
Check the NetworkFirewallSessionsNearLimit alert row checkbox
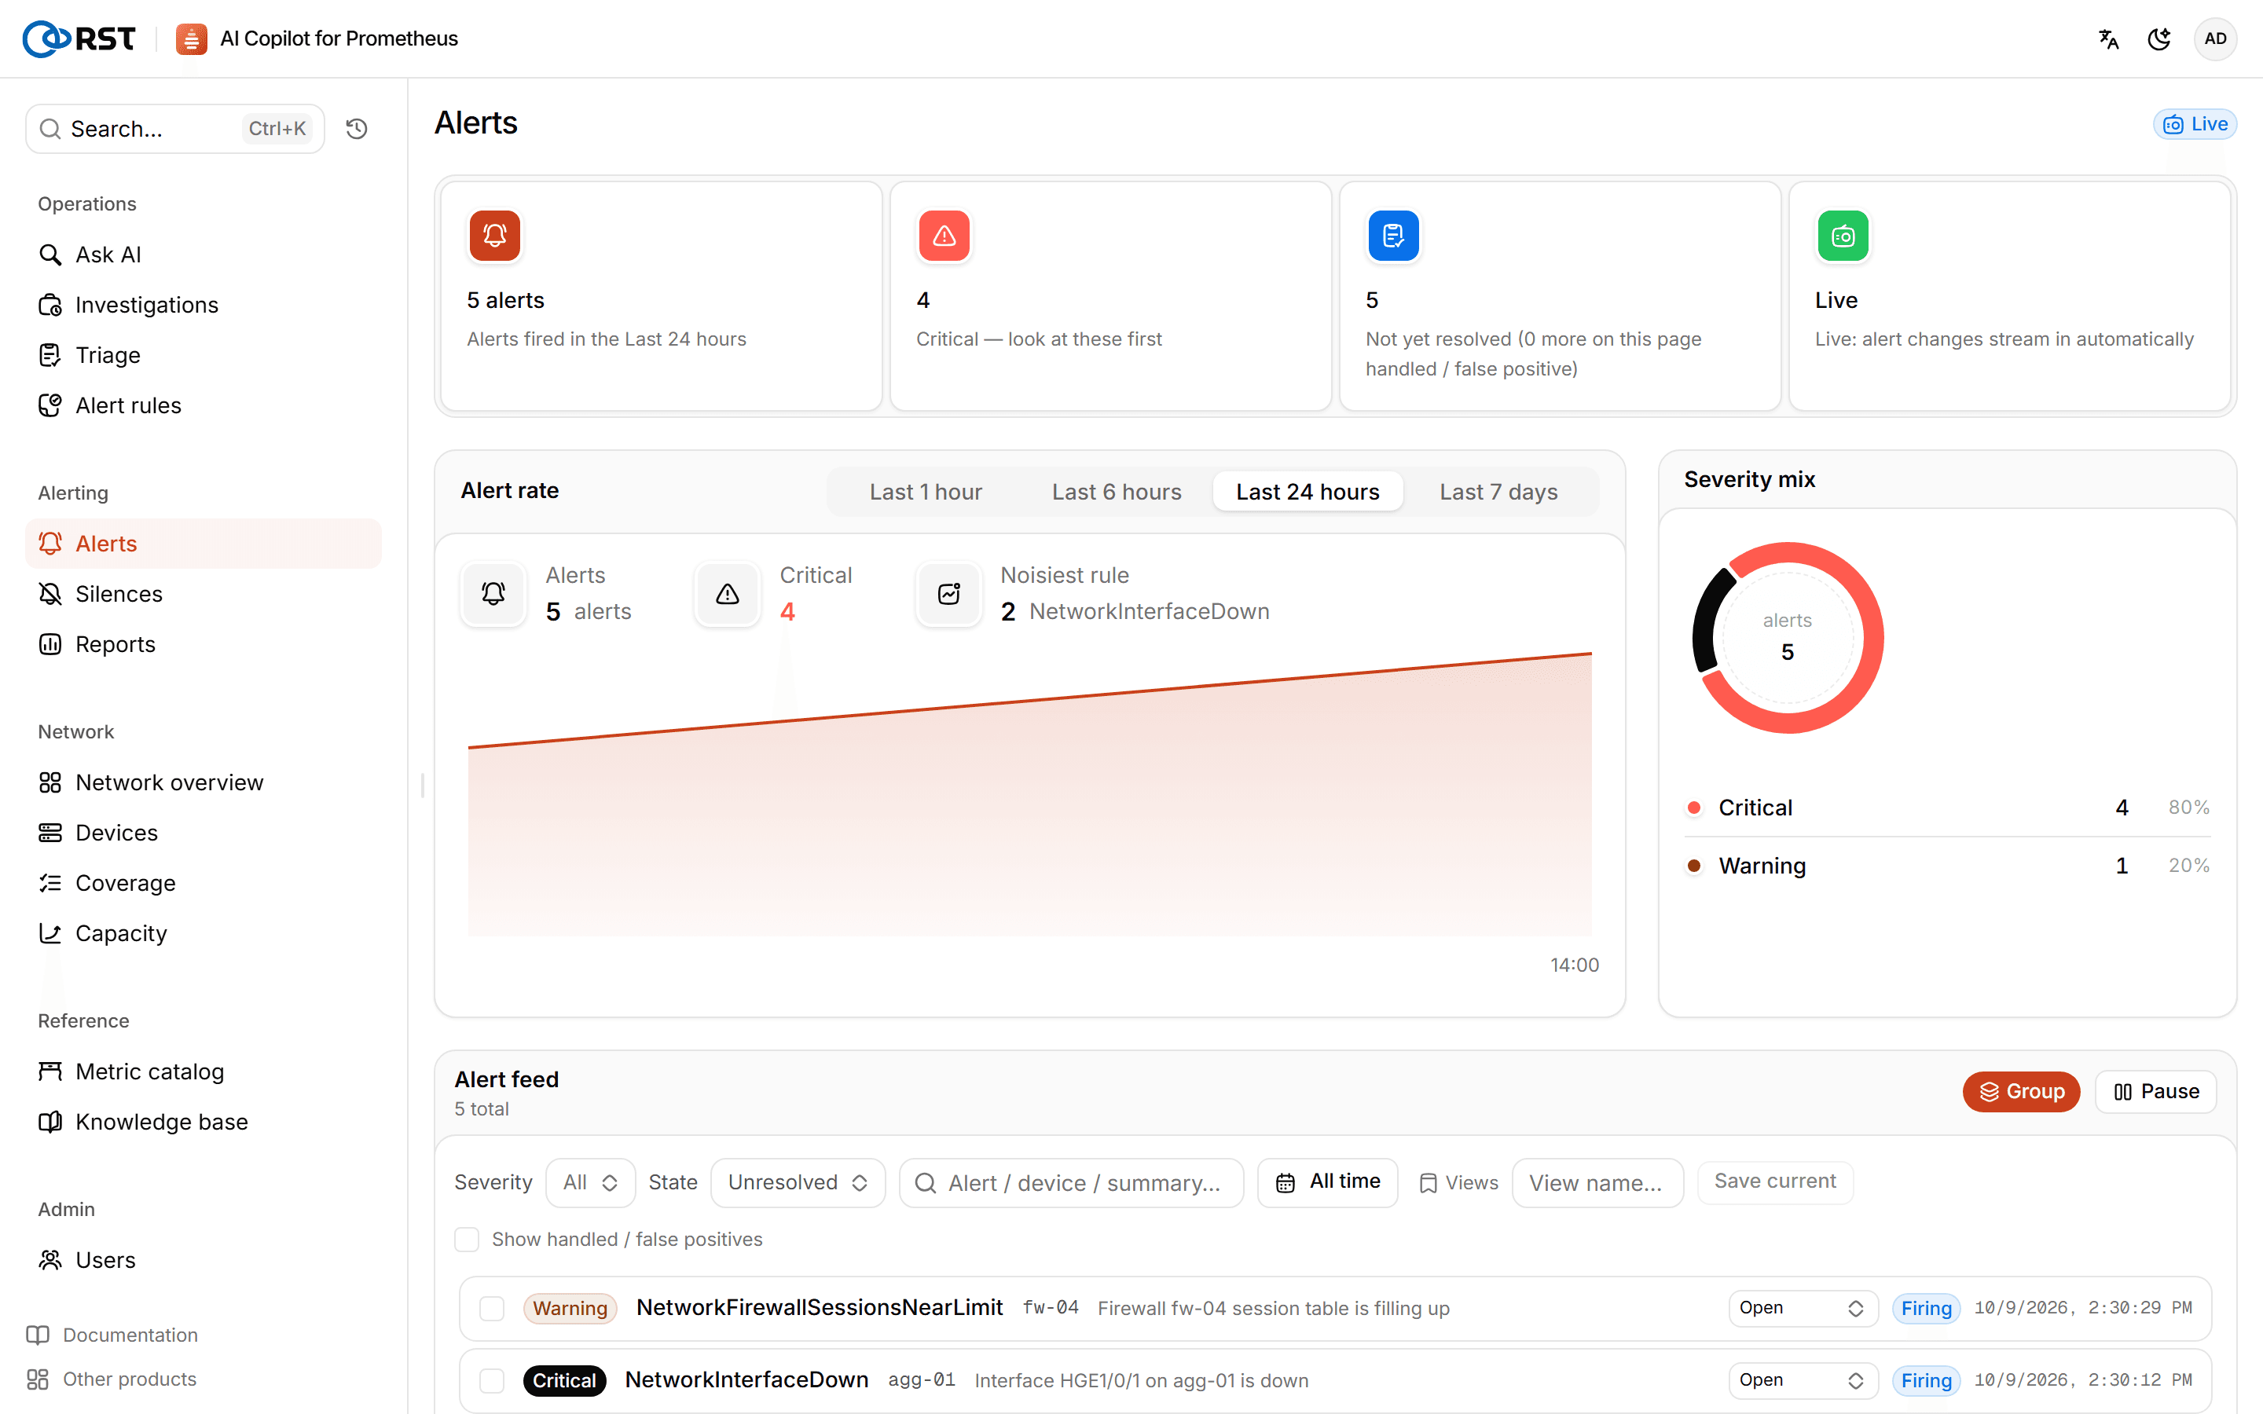(x=492, y=1308)
